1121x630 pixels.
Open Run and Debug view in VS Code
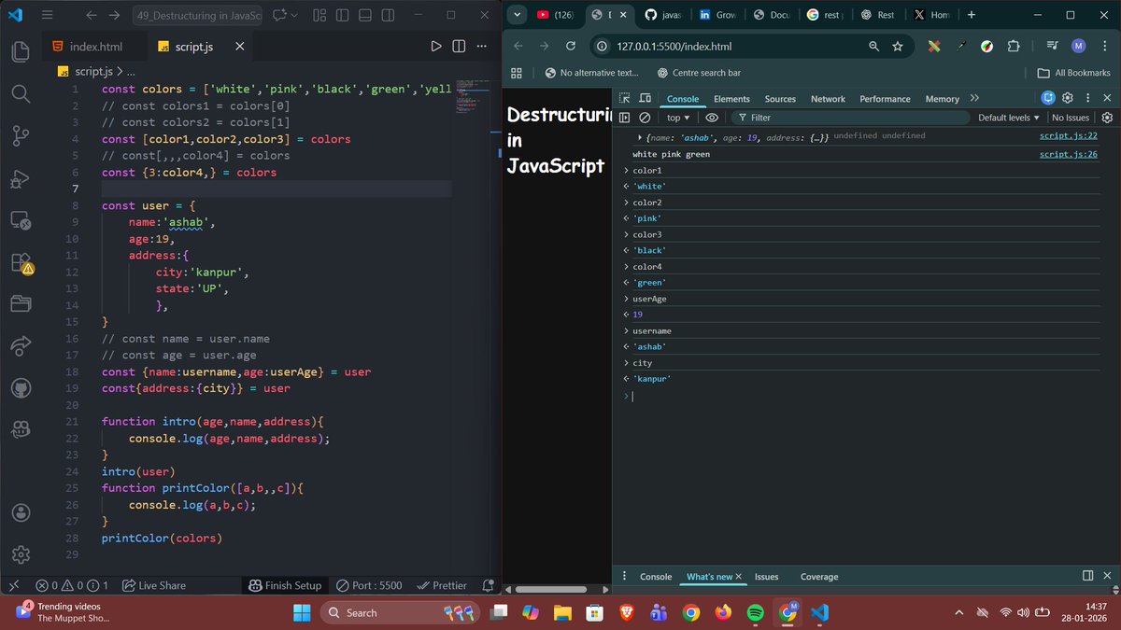[x=21, y=179]
